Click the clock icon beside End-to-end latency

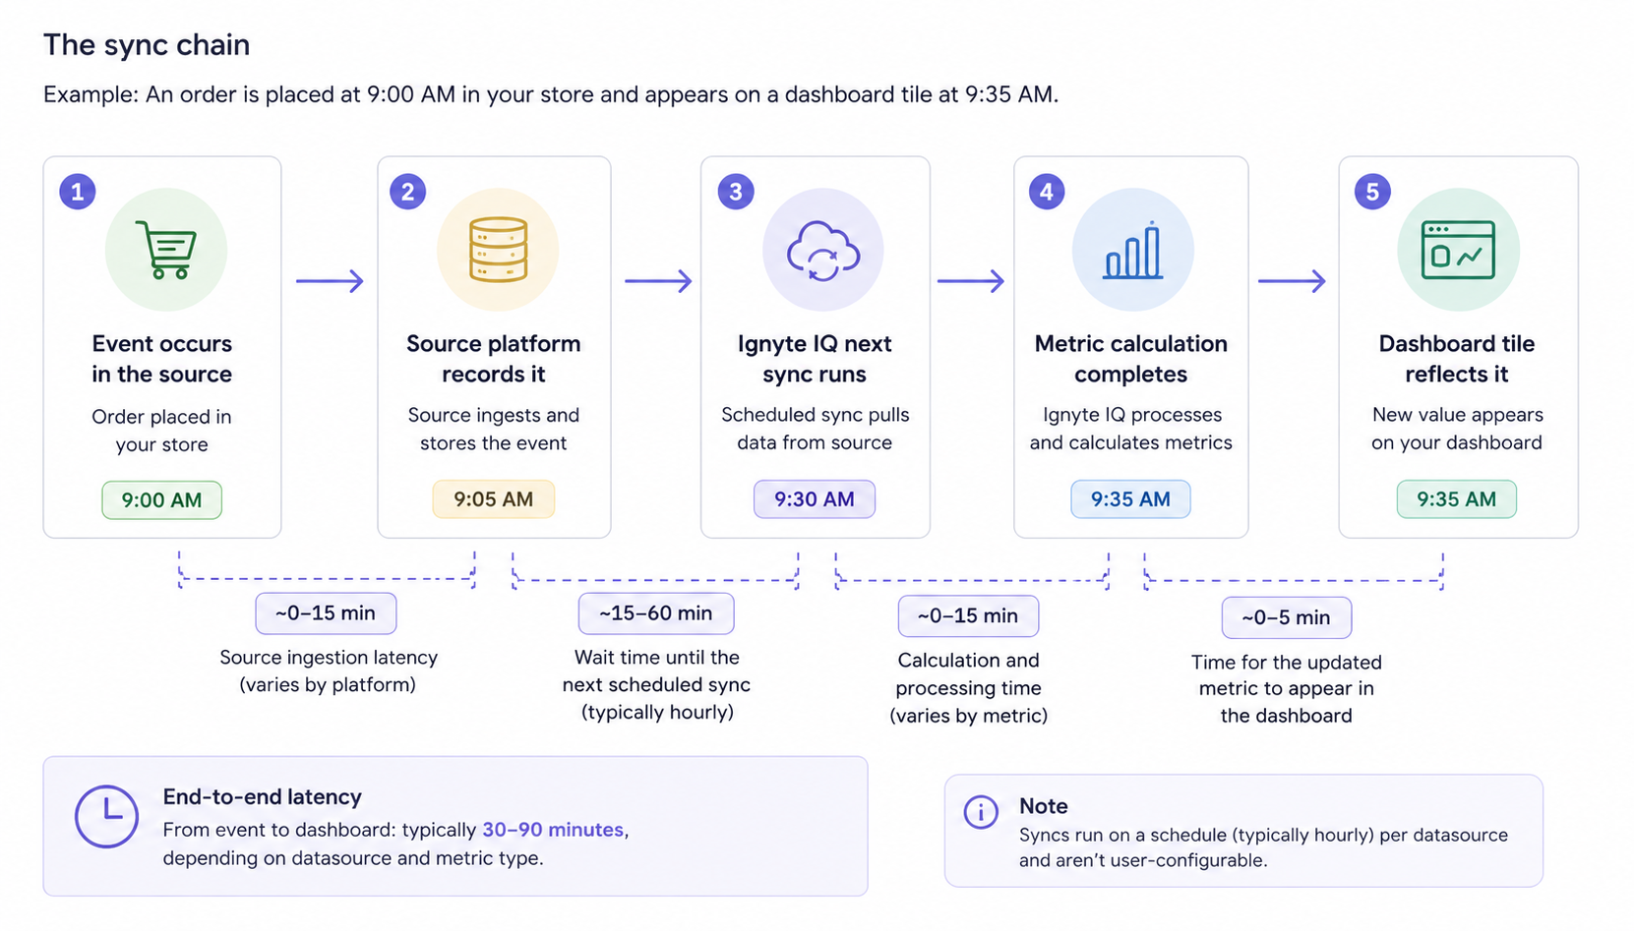[x=106, y=816]
